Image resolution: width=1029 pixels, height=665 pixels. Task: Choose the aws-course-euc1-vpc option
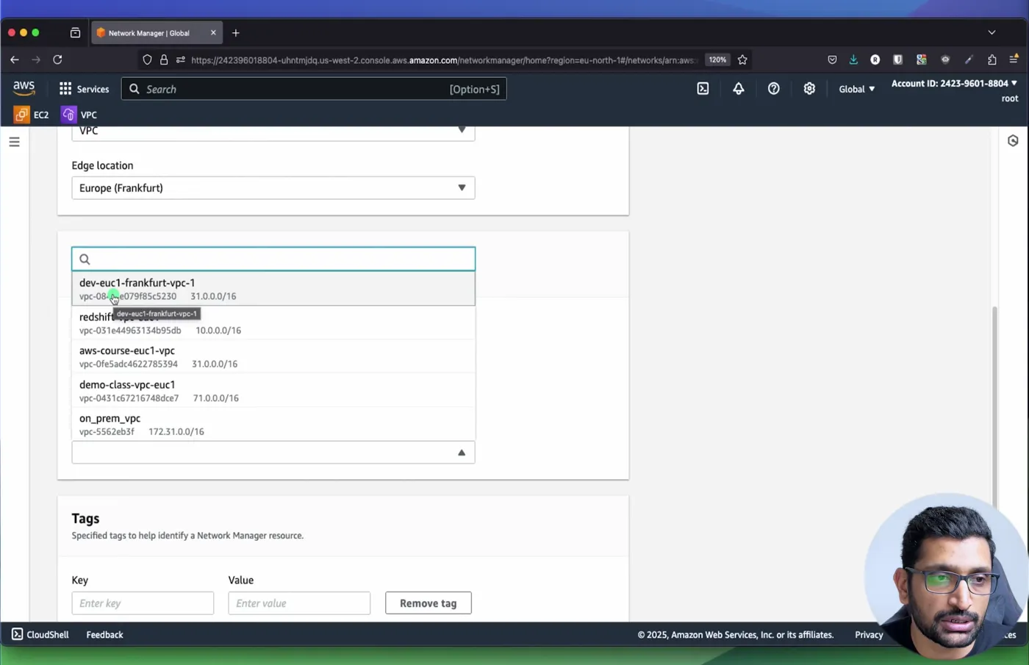point(273,356)
